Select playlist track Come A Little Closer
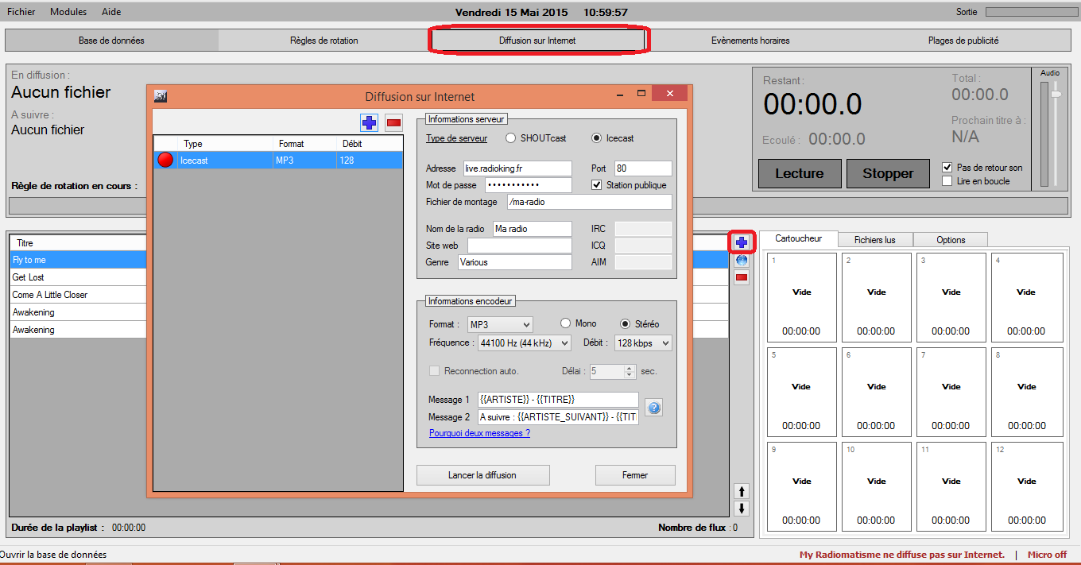 78,295
